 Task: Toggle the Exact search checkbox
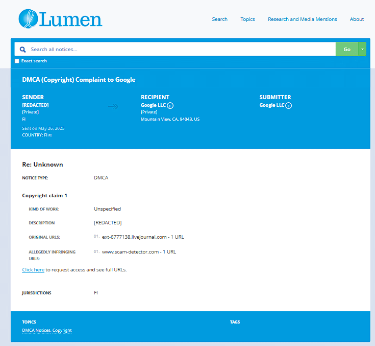(x=17, y=61)
